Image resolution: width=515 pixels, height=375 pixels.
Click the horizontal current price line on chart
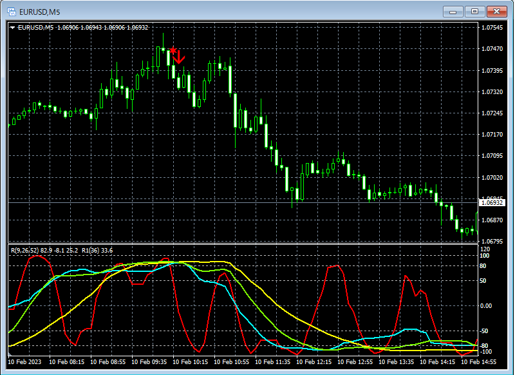coord(243,203)
